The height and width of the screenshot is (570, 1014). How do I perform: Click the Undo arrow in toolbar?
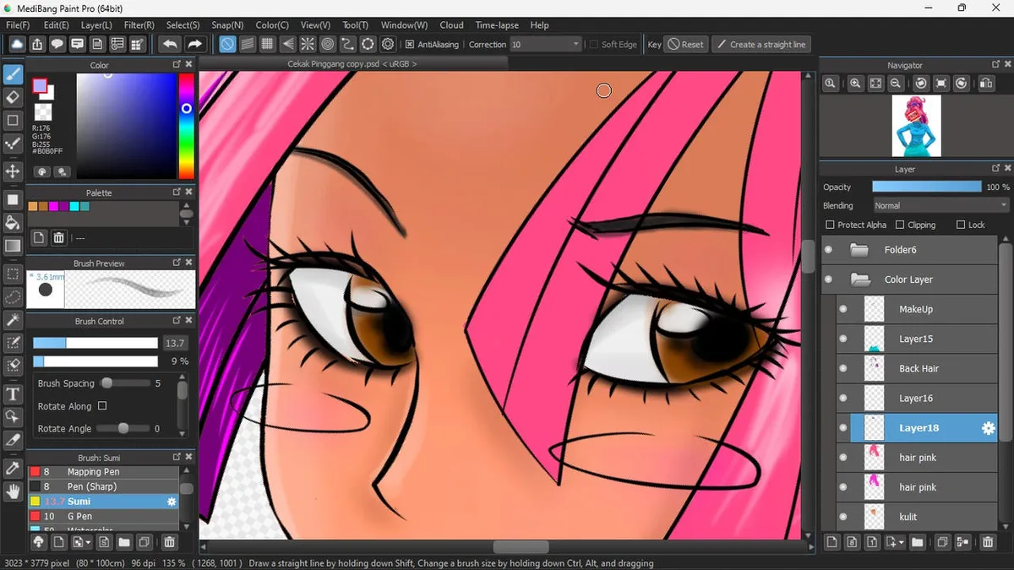point(170,44)
